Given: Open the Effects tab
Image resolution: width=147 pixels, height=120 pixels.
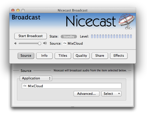Looking at the screenshot, I should click(119, 56).
